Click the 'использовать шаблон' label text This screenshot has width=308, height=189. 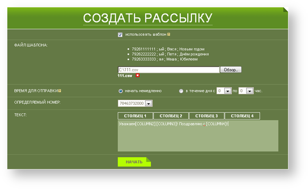[146, 35]
